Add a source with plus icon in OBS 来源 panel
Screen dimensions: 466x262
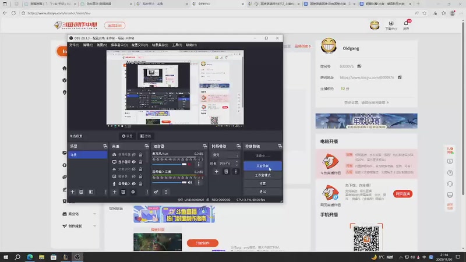pyautogui.click(x=114, y=192)
